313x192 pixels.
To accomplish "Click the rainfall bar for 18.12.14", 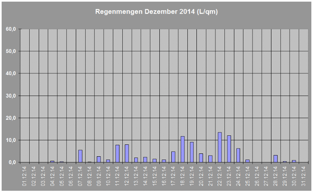I will [x=182, y=149].
